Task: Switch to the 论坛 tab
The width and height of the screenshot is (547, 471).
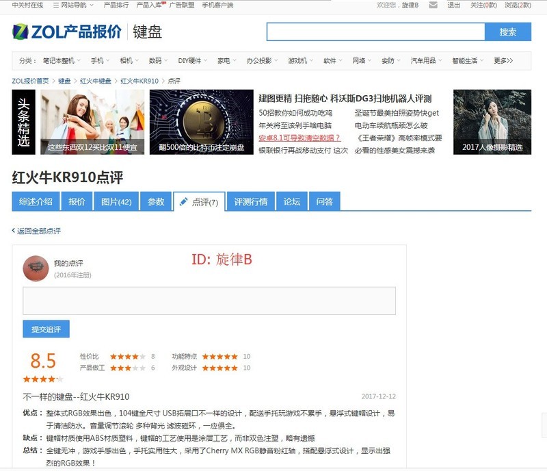Action: tap(292, 201)
